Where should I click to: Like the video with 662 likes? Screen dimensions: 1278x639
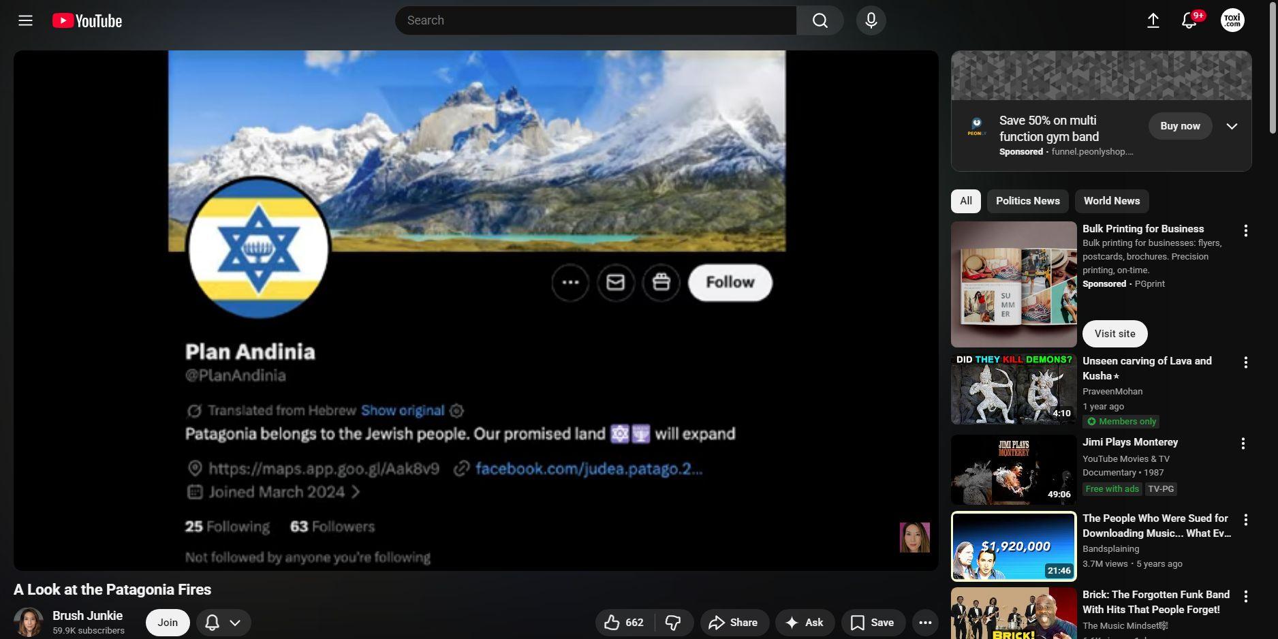[624, 623]
